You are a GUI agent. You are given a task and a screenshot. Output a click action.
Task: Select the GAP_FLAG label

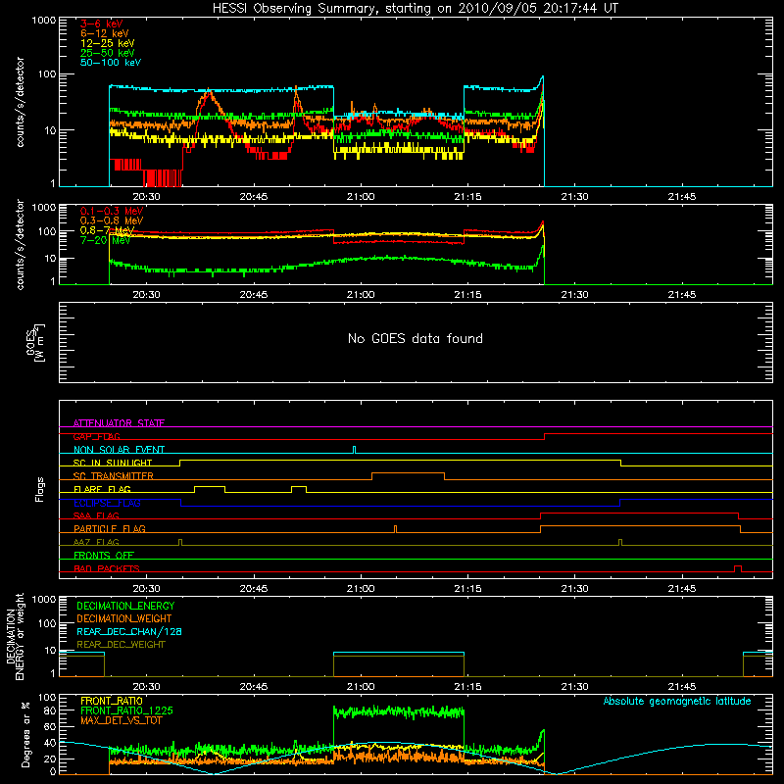point(97,436)
